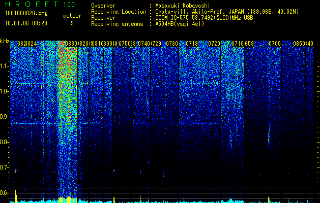The height and width of the screenshot is (203, 320).
Task: Click the 0750 time marker
Action: coord(125,44)
